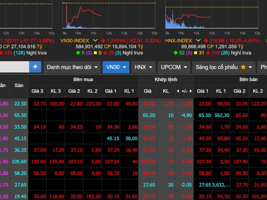The height and width of the screenshot is (200, 267).
Task: Click the star icon in Sàng lọc cổ phiếu
Action: coord(243,67)
